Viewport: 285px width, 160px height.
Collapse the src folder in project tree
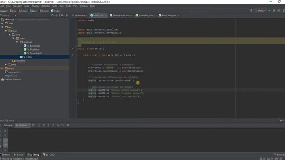pyautogui.click(x=2, y=27)
